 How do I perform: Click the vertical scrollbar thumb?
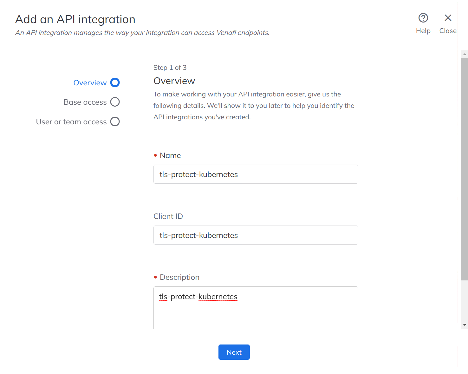pyautogui.click(x=465, y=169)
